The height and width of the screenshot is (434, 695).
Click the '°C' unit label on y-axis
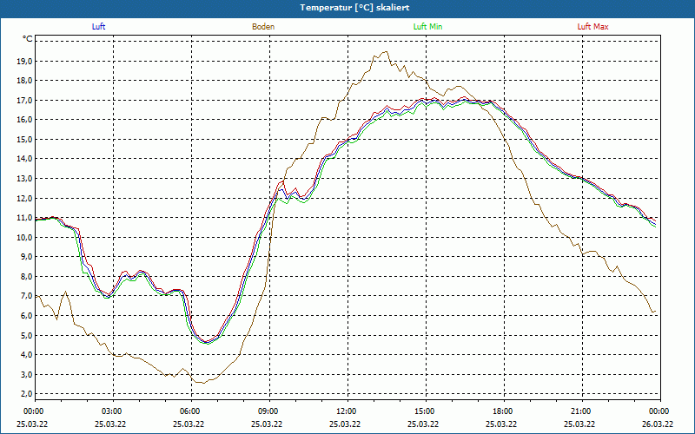pos(27,39)
